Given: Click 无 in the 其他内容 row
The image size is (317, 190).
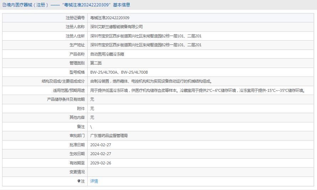Looking at the screenshot, I should (92, 117).
